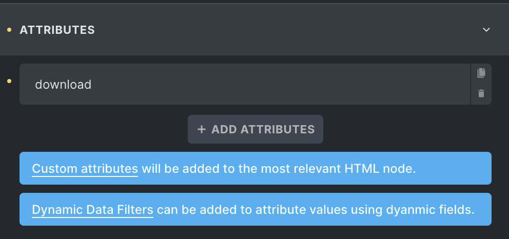This screenshot has width=509, height=239.
Task: Click the ADD ATTRIBUTES button label
Action: point(263,129)
